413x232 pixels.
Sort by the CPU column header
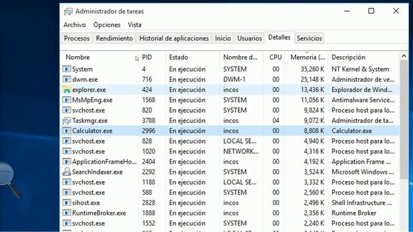click(x=274, y=57)
